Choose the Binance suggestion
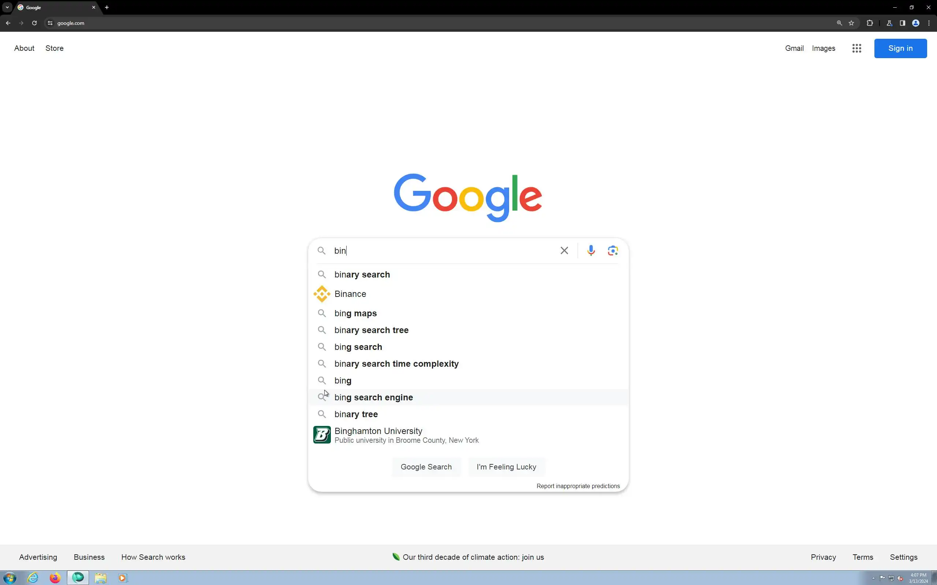The width and height of the screenshot is (937, 585). point(350,294)
